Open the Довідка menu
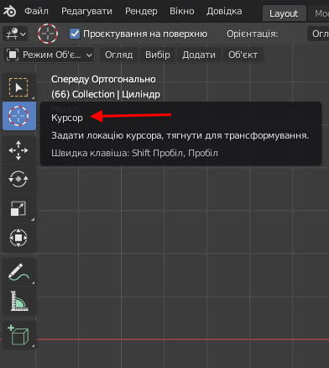329x368 pixels. click(224, 11)
